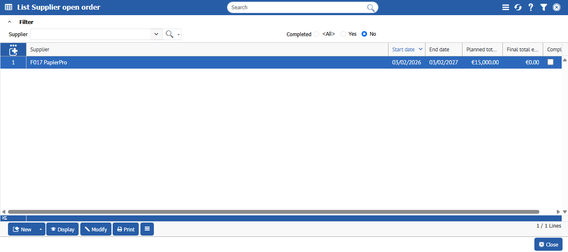The width and height of the screenshot is (568, 252).
Task: Select the <All> completed radio option
Action: (x=317, y=34)
